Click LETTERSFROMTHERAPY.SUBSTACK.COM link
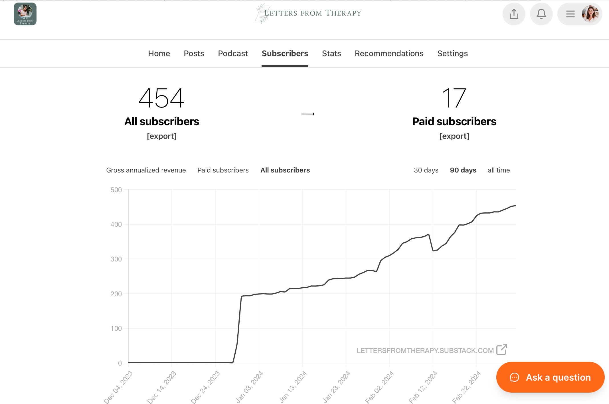Image resolution: width=609 pixels, height=404 pixels. click(425, 350)
